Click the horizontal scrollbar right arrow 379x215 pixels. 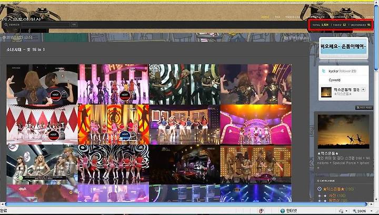point(372,204)
